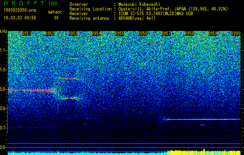Click the date stamp 10.03.02 09:50
Image resolution: width=244 pixels, height=155 pixels.
point(20,18)
